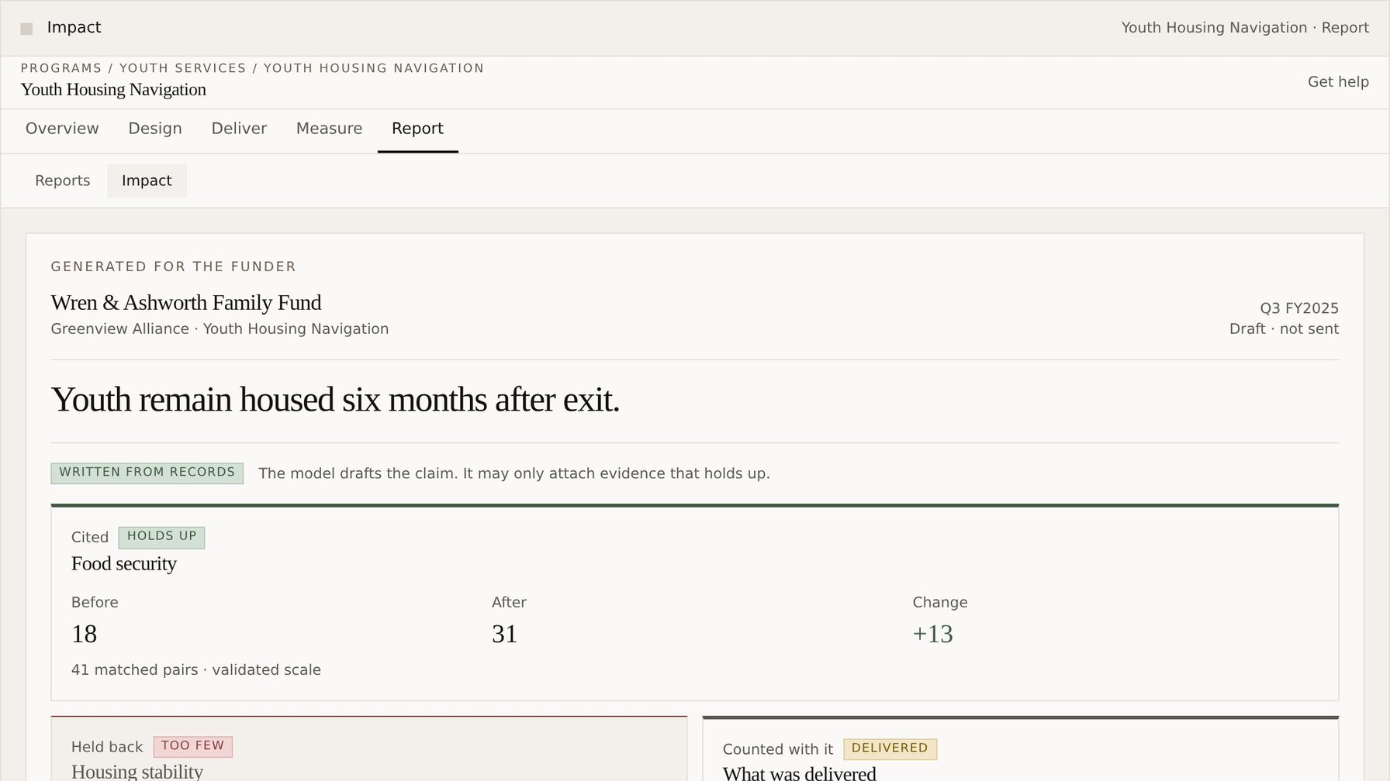The height and width of the screenshot is (781, 1390).
Task: Switch to the Reports sub-tab
Action: point(63,181)
